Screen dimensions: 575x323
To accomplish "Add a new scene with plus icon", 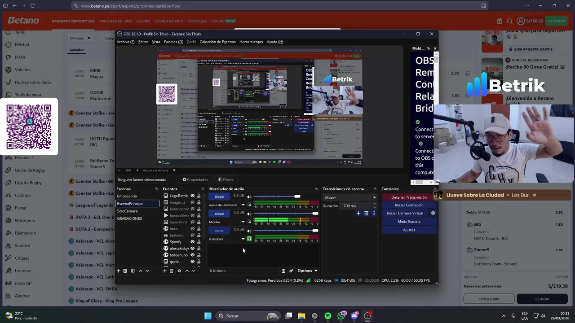I will click(119, 271).
